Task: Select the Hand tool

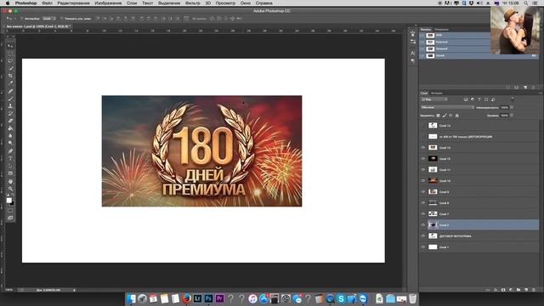Action: [10, 181]
